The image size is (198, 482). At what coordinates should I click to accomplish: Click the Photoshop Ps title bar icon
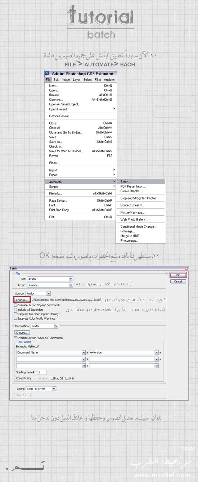pos(47,74)
